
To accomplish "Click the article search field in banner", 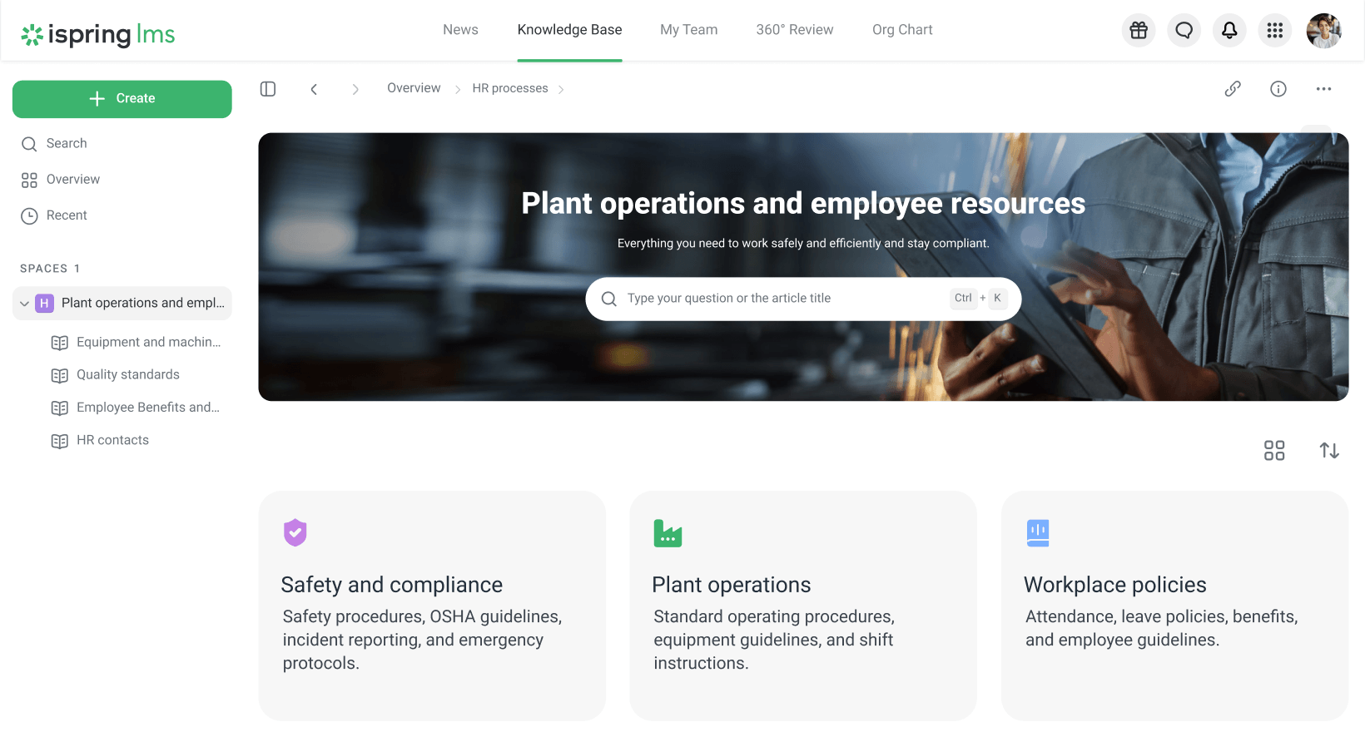I will tap(782, 299).
